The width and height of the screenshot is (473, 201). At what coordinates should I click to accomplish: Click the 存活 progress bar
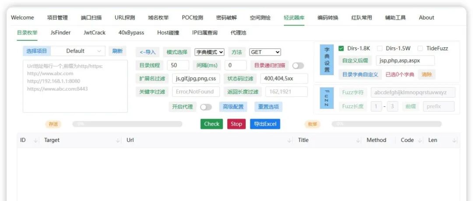pyautogui.click(x=127, y=124)
